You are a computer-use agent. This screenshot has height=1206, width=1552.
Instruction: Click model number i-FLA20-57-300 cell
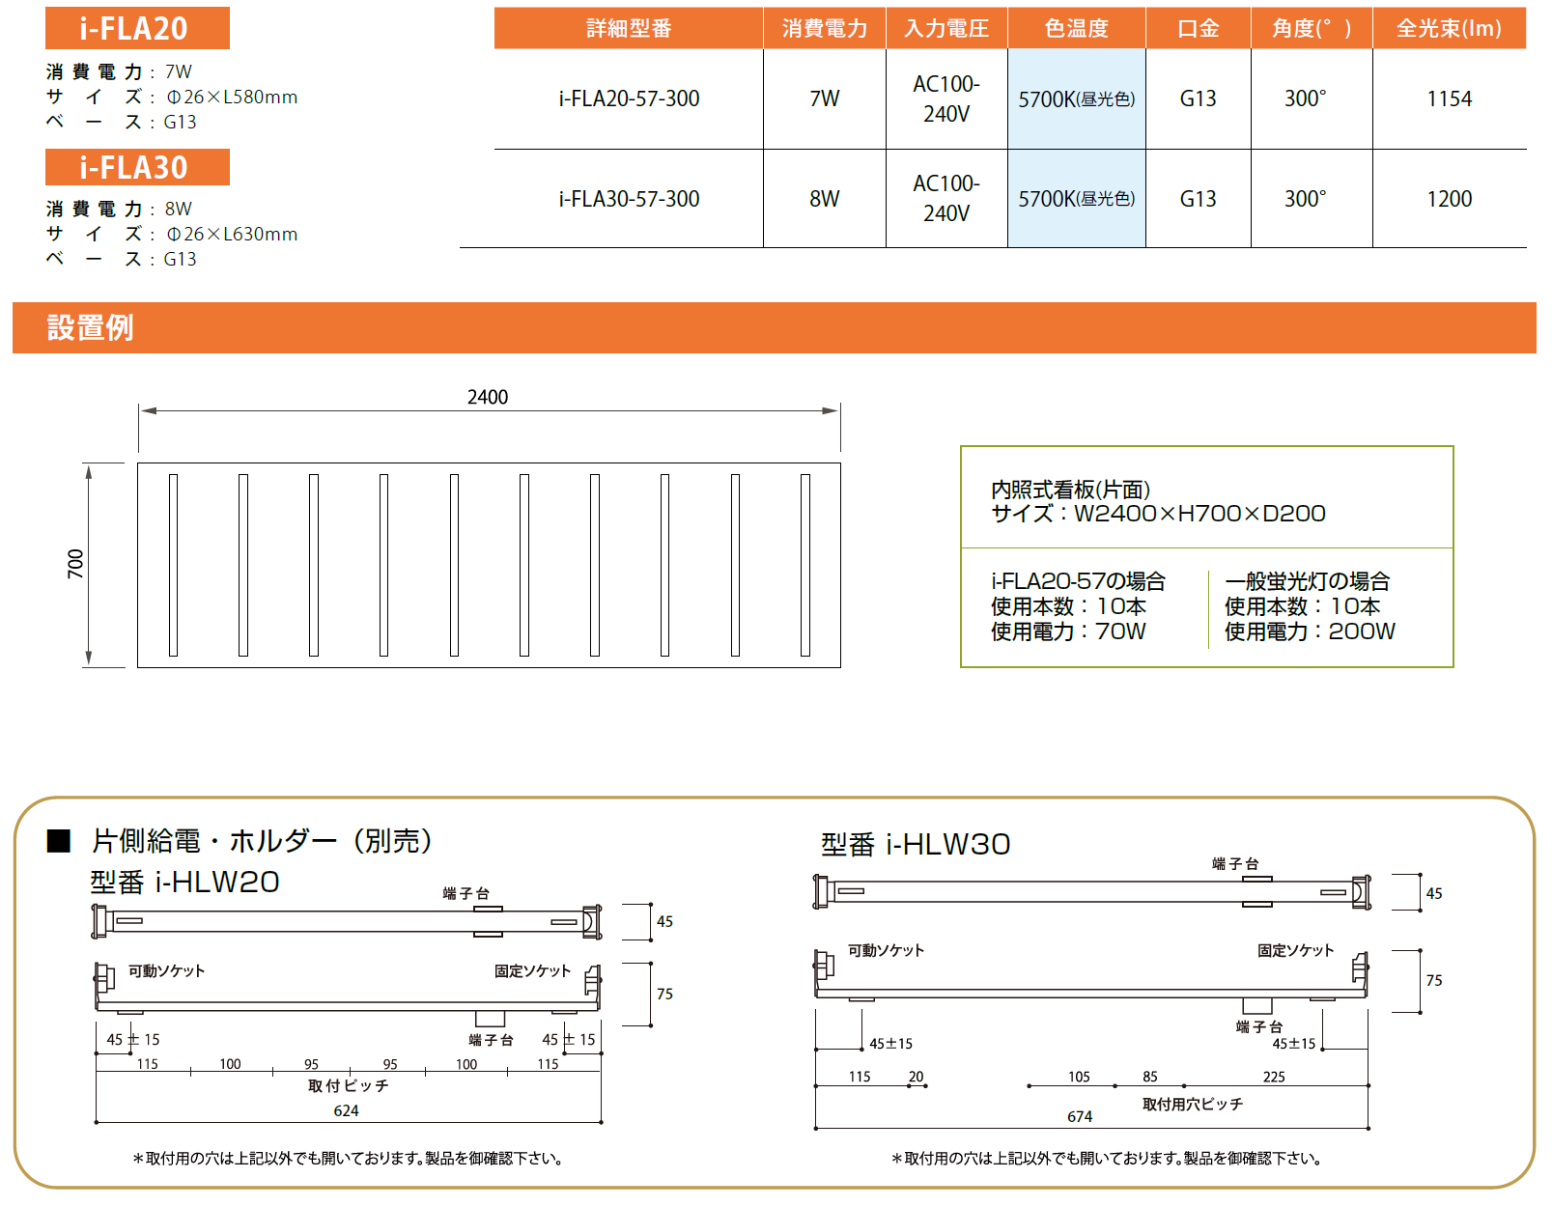pos(629,98)
